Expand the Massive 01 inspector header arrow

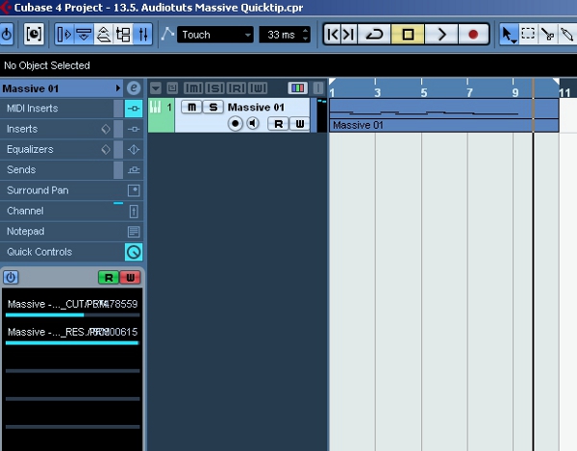click(x=117, y=88)
